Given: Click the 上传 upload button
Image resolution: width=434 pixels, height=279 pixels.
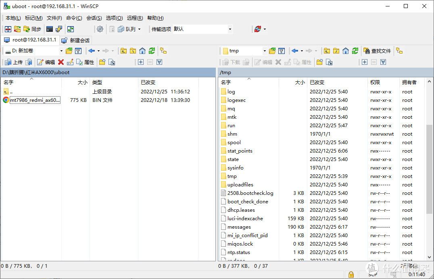Looking at the screenshot, I should 14,62.
